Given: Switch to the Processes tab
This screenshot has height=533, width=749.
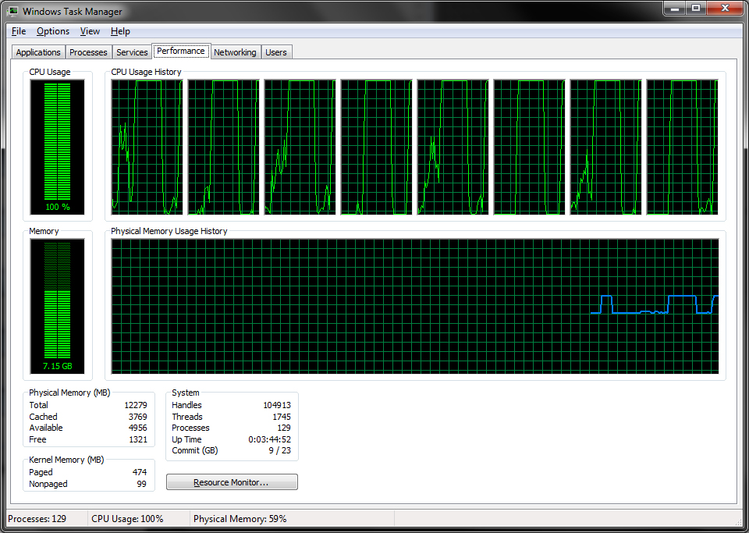Looking at the screenshot, I should [88, 52].
